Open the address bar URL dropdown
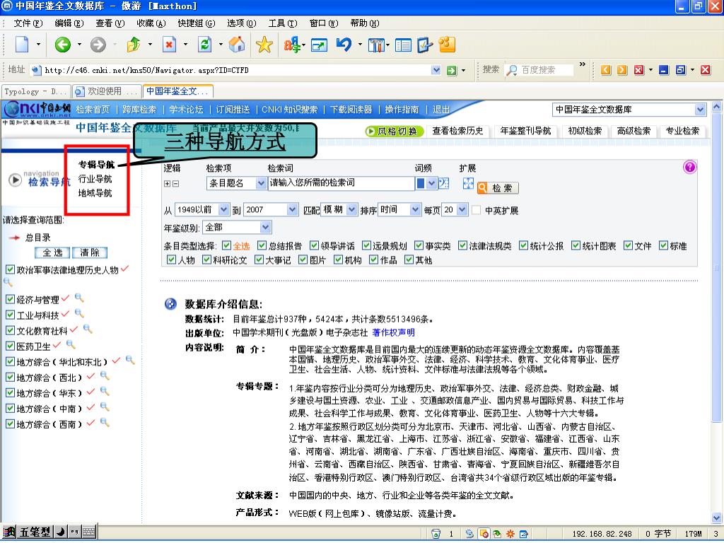Viewport: 724px width, 543px height. (436, 70)
